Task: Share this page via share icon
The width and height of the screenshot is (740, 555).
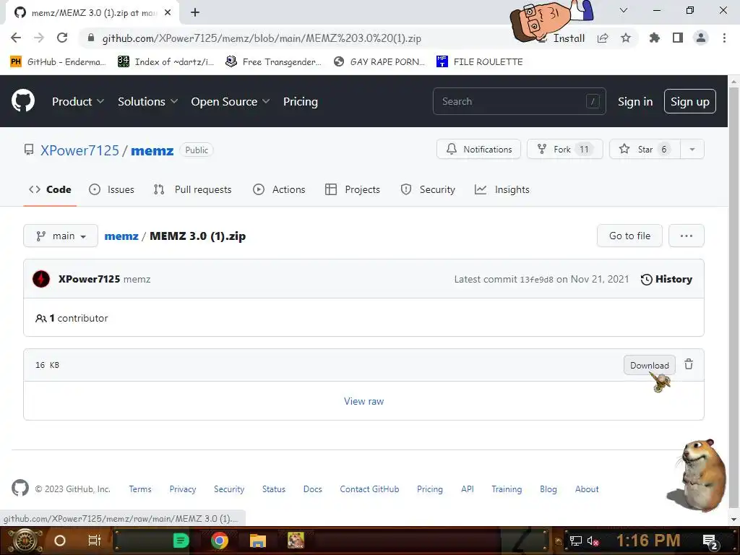Action: point(603,38)
